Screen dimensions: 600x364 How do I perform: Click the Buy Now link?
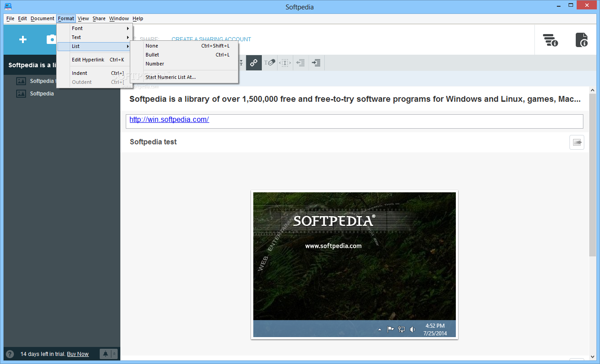[78, 354]
